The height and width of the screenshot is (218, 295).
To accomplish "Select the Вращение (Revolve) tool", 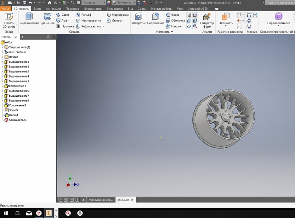I will coord(48,19).
